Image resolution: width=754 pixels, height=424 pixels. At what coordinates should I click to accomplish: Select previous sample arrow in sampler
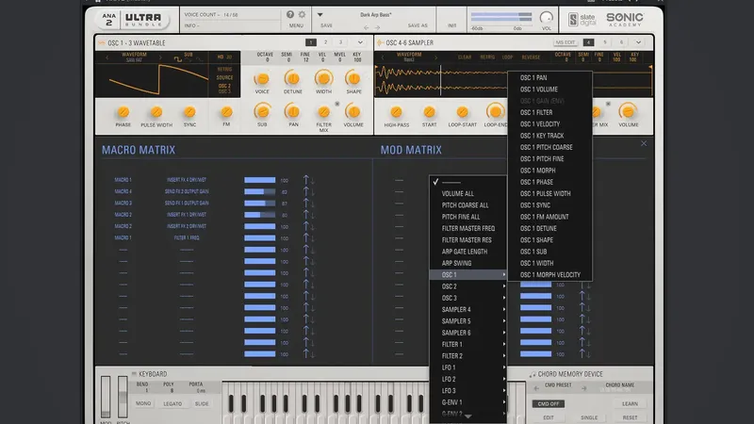point(383,57)
